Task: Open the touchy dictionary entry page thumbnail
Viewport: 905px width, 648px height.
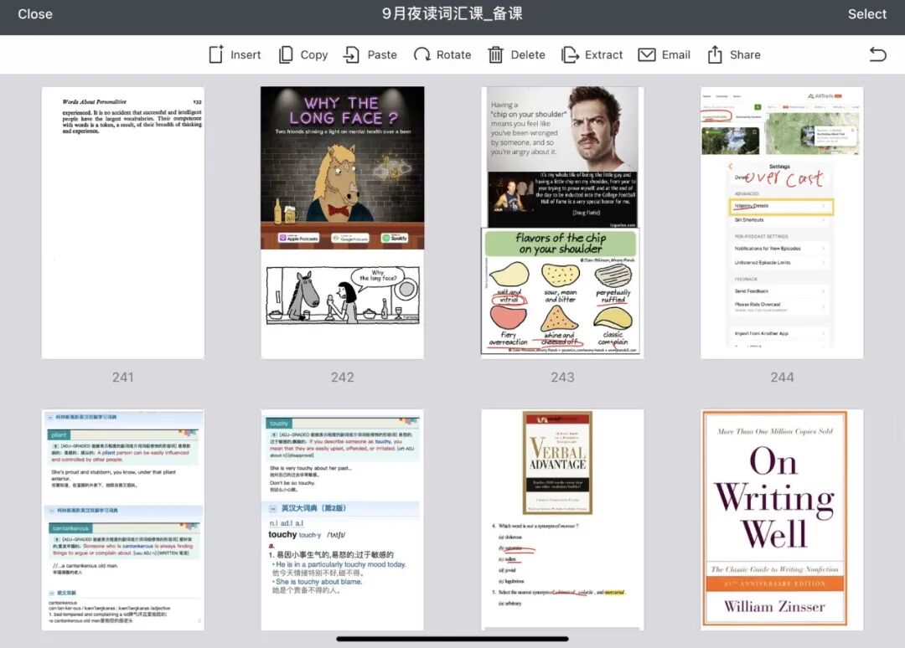Action: click(342, 519)
